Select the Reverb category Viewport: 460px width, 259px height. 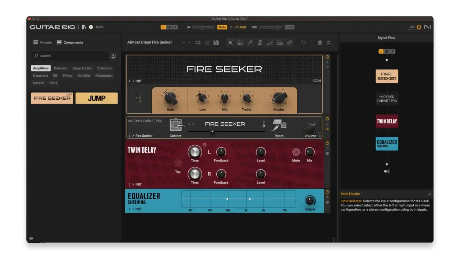(x=38, y=83)
